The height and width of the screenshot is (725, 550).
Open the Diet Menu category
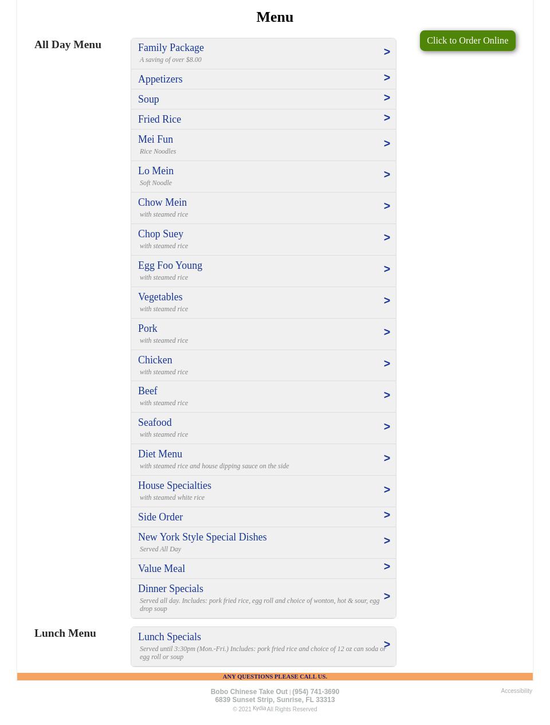pyautogui.click(x=160, y=454)
